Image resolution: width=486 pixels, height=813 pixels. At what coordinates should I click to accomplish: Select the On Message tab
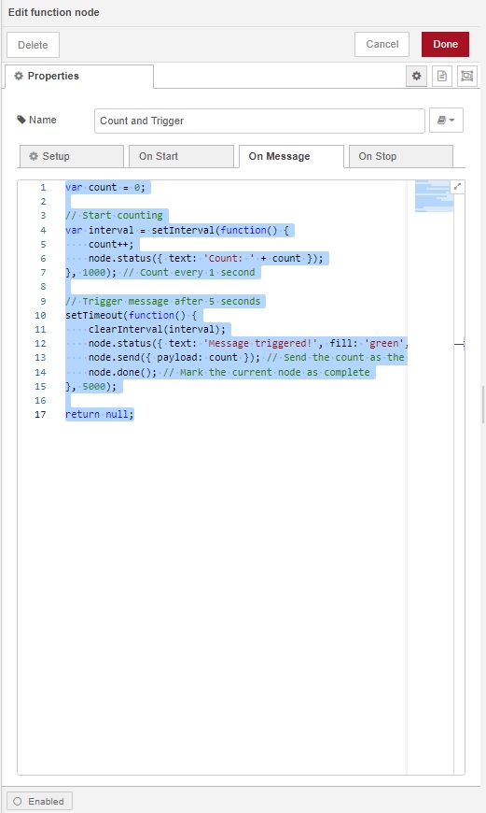291,156
